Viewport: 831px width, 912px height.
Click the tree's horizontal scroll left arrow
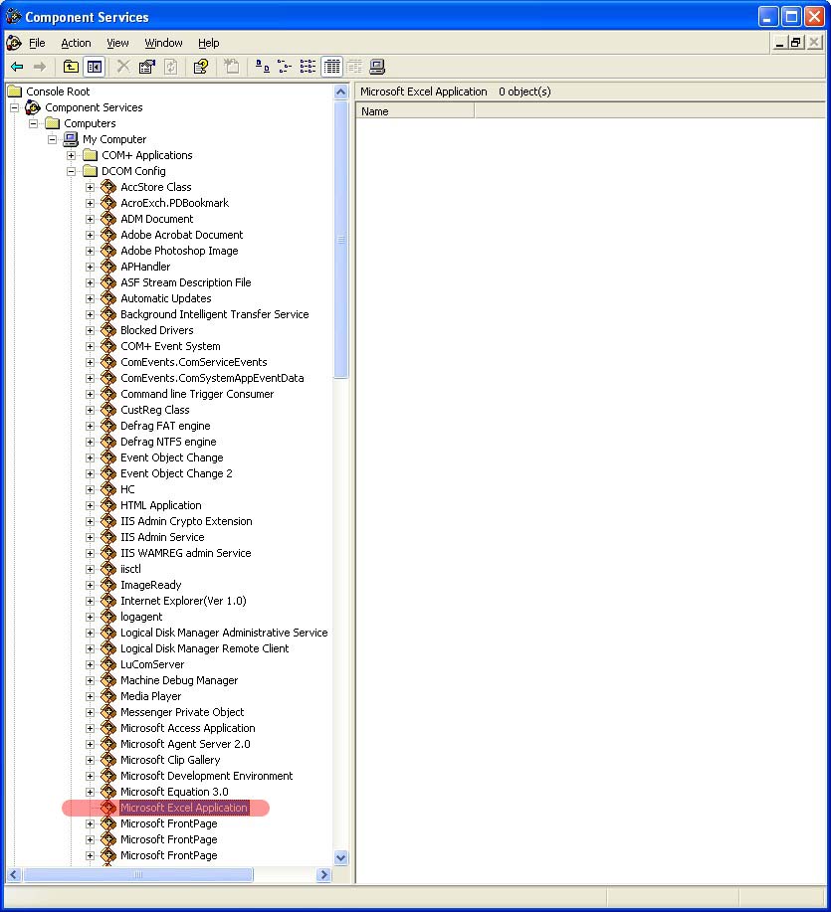tap(14, 875)
